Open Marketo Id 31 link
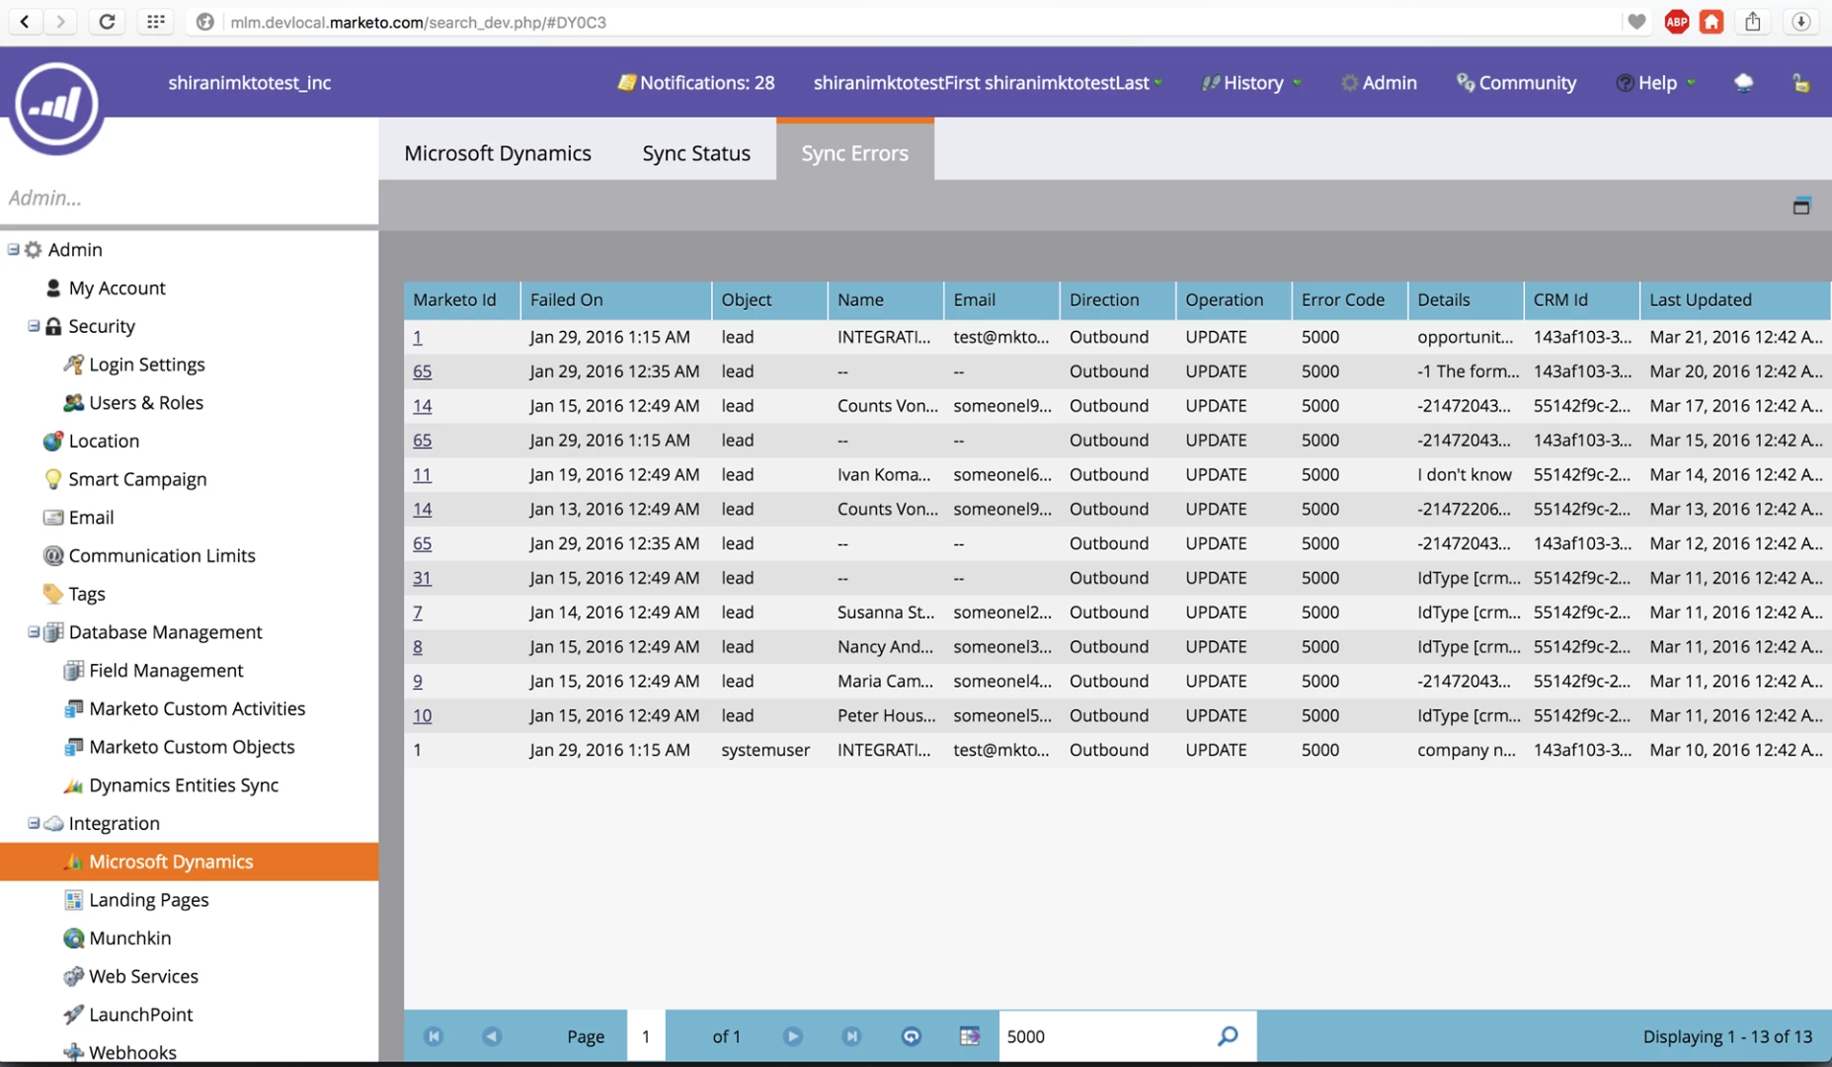This screenshot has height=1067, width=1832. 422,578
